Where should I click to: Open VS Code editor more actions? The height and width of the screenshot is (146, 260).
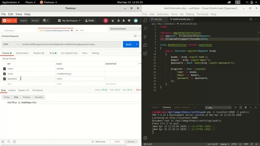coord(256,19)
